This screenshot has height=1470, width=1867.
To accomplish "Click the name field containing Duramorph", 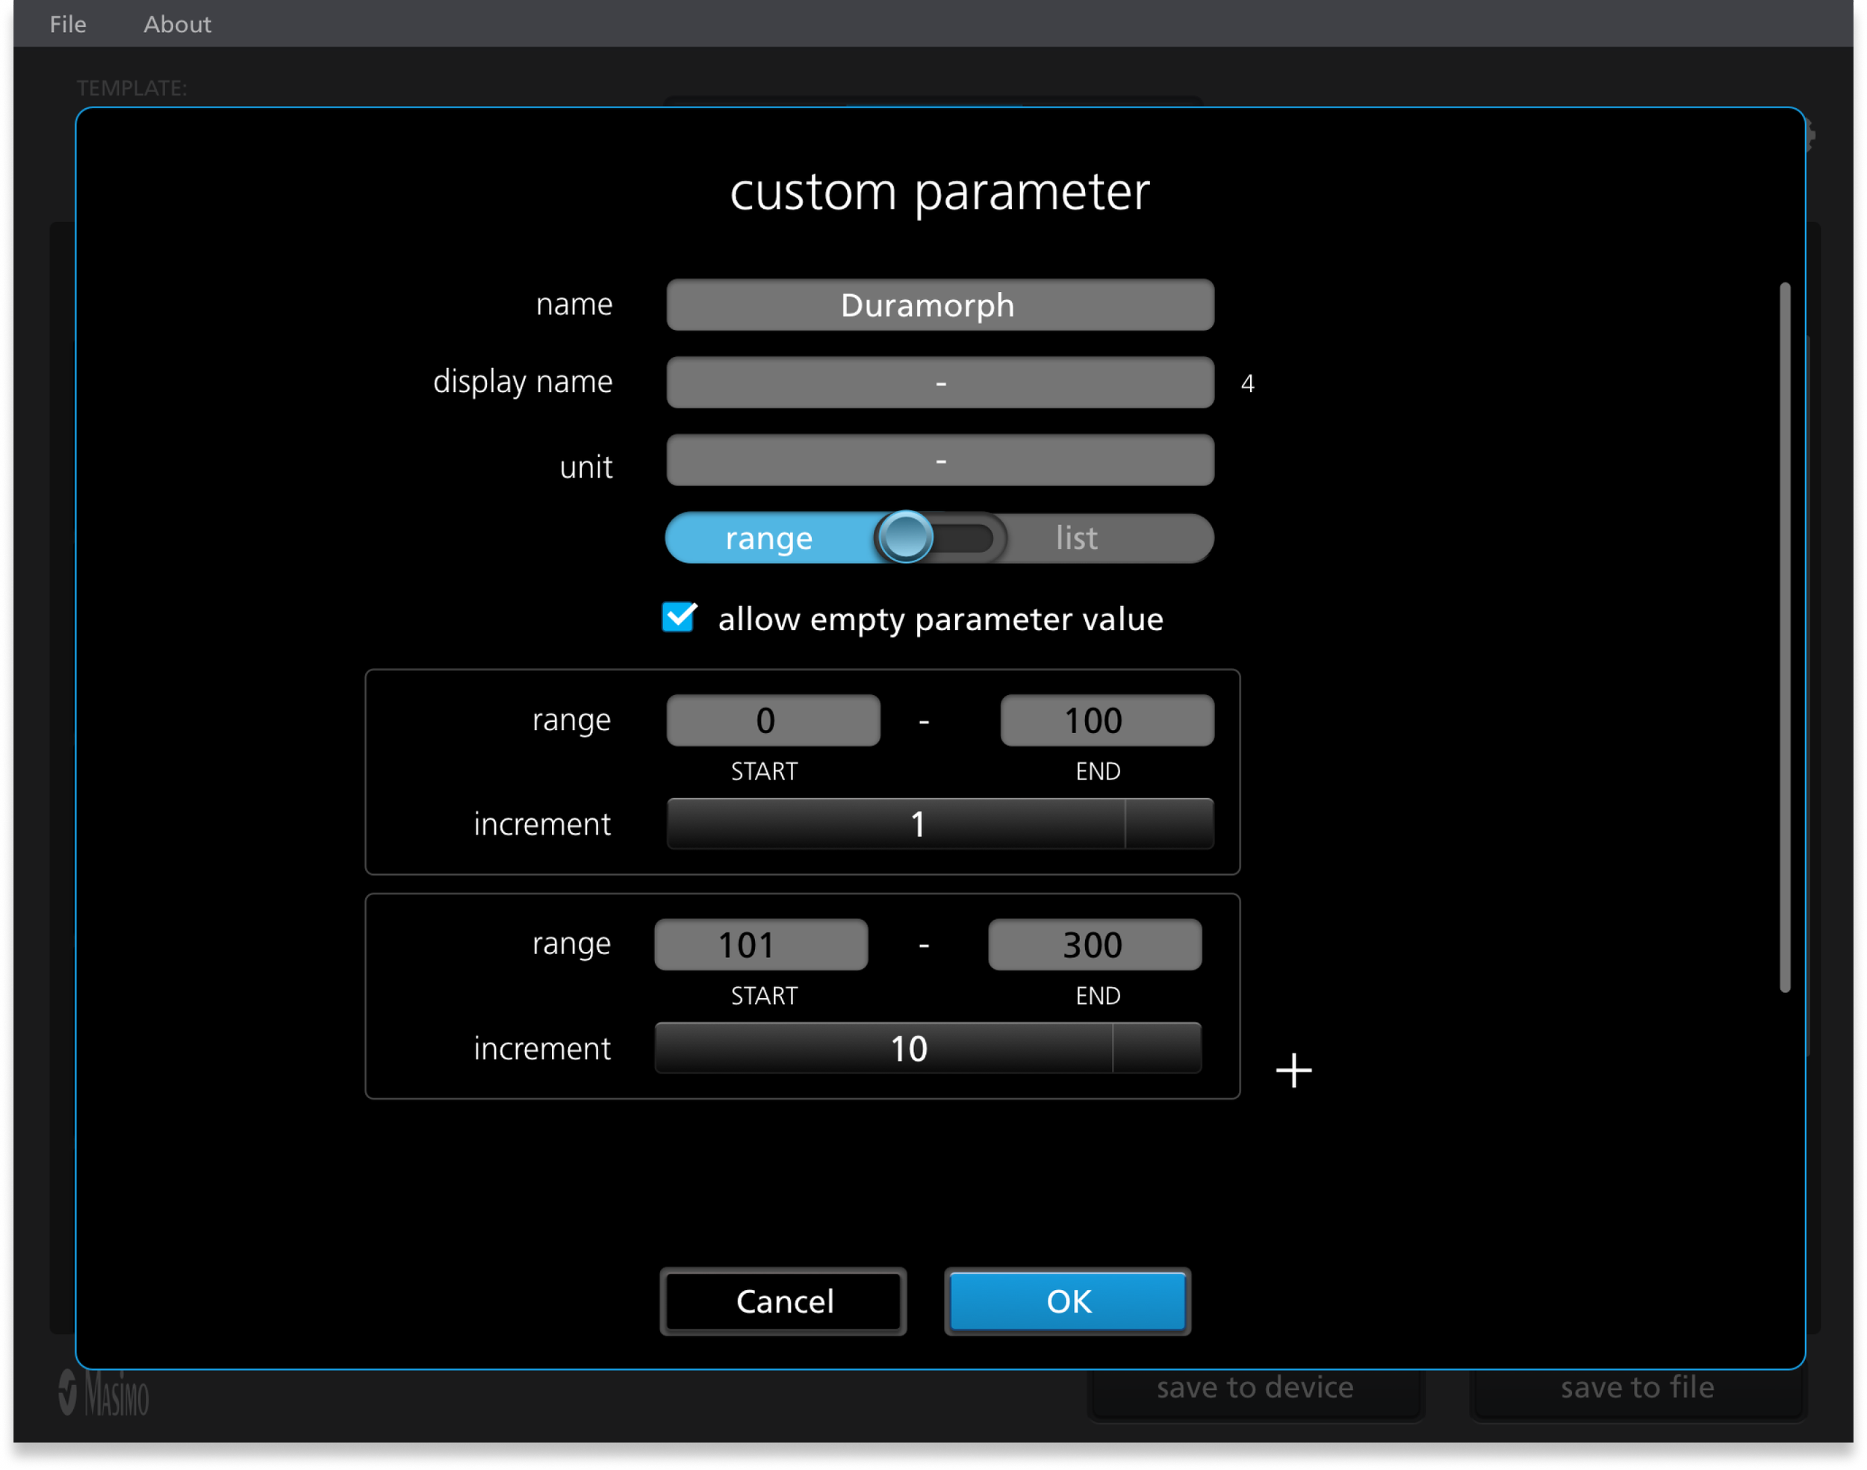I will tap(940, 305).
